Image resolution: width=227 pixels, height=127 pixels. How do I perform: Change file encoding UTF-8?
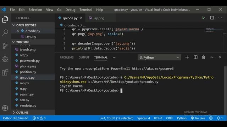158,118
